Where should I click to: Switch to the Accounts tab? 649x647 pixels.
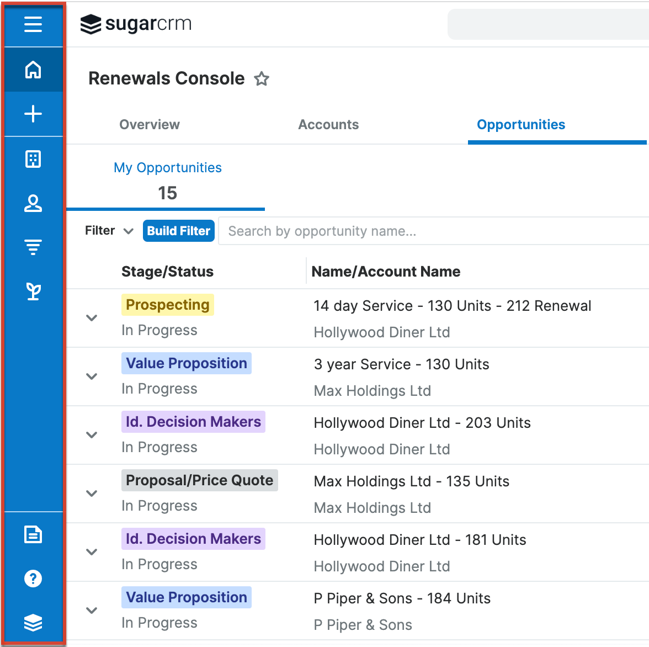coord(328,125)
